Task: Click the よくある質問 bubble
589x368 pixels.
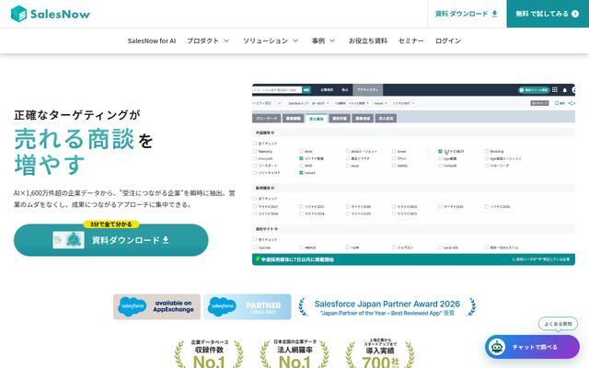Action: coord(558,324)
